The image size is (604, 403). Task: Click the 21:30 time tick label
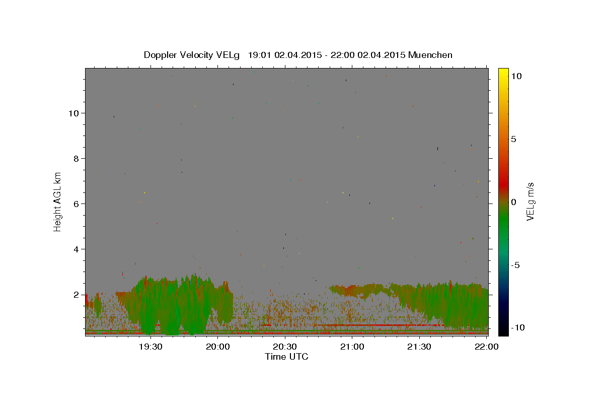point(419,347)
